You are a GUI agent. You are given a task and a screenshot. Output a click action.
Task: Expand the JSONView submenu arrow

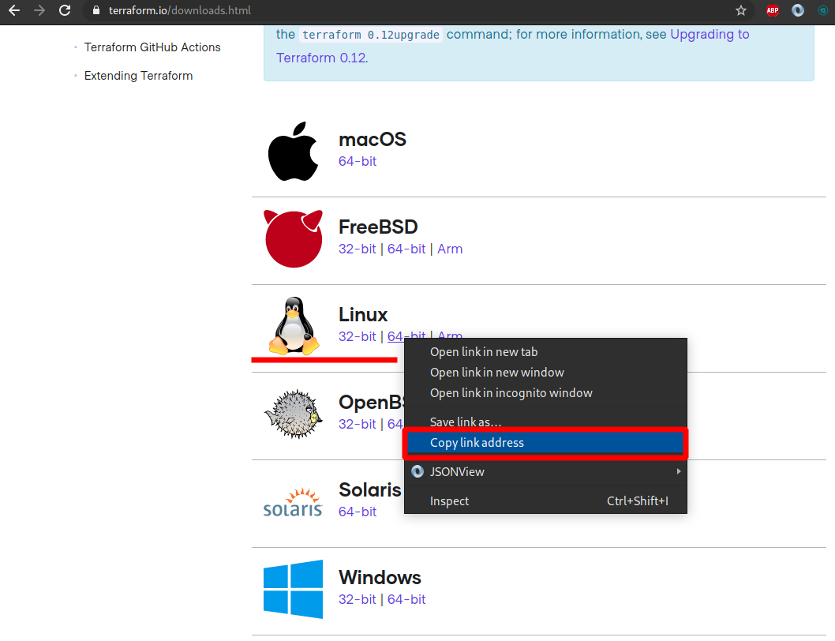coord(679,471)
